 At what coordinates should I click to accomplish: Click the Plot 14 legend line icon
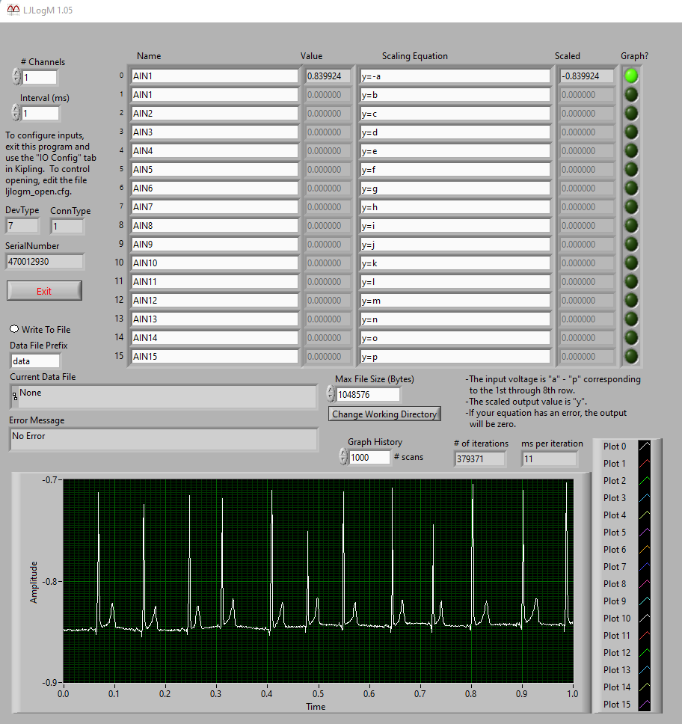click(x=645, y=687)
